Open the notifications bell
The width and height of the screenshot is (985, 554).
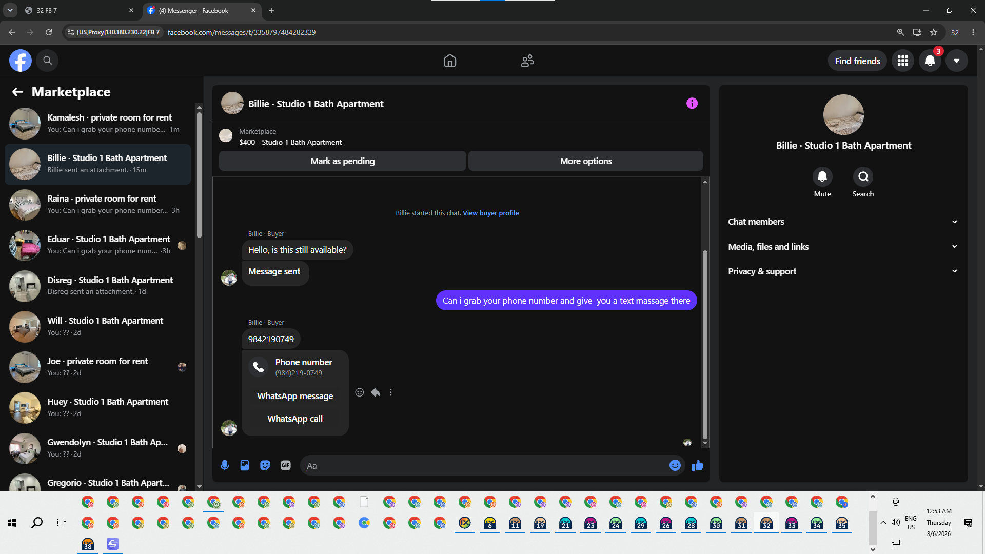click(930, 61)
